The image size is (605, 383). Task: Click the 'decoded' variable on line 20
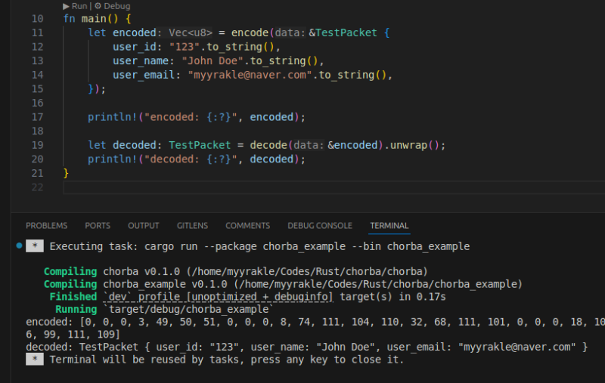click(271, 159)
